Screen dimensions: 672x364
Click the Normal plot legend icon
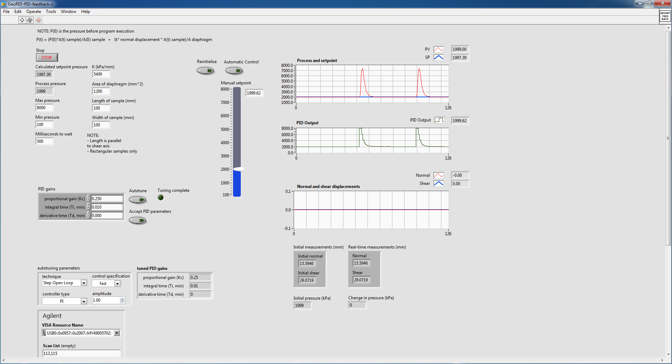click(439, 175)
